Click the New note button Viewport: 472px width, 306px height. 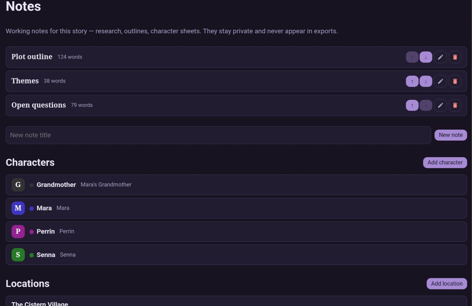pyautogui.click(x=451, y=135)
